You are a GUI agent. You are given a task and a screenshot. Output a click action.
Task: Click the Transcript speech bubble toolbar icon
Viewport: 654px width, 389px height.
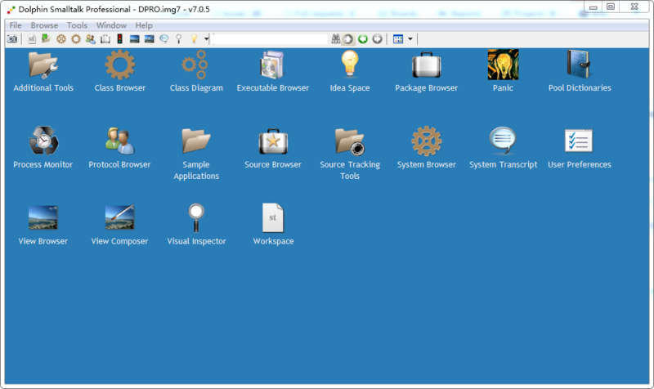(164, 39)
